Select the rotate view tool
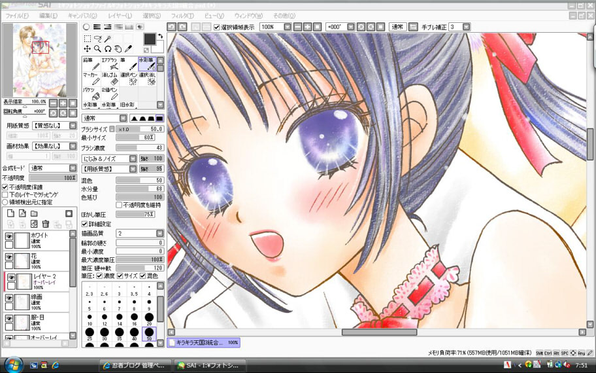The image size is (596, 373). pyautogui.click(x=108, y=48)
